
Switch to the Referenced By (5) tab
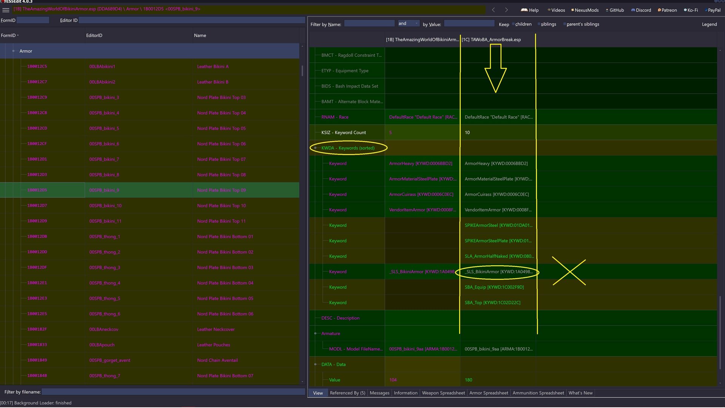[347, 393]
